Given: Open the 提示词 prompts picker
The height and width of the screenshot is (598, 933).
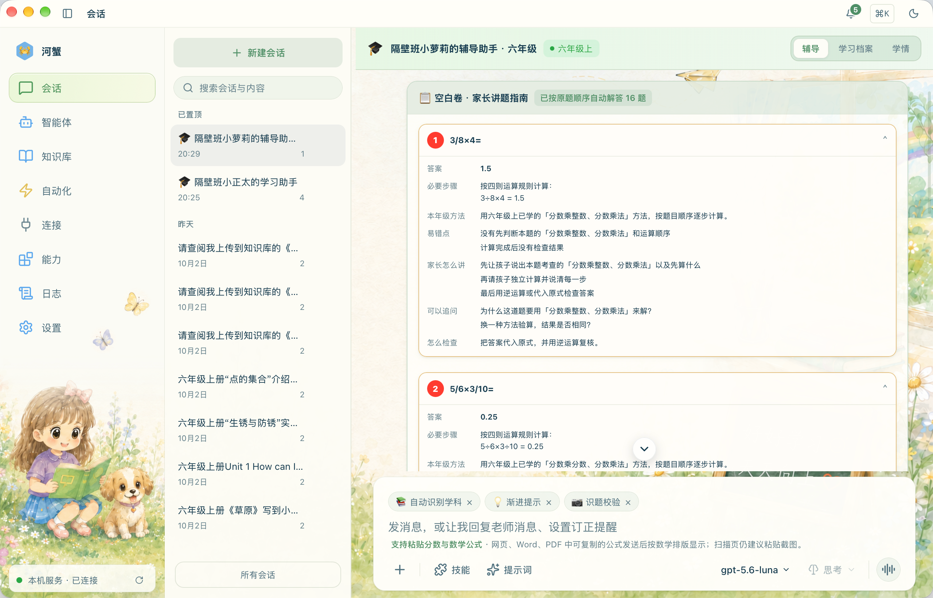Looking at the screenshot, I should pyautogui.click(x=510, y=570).
